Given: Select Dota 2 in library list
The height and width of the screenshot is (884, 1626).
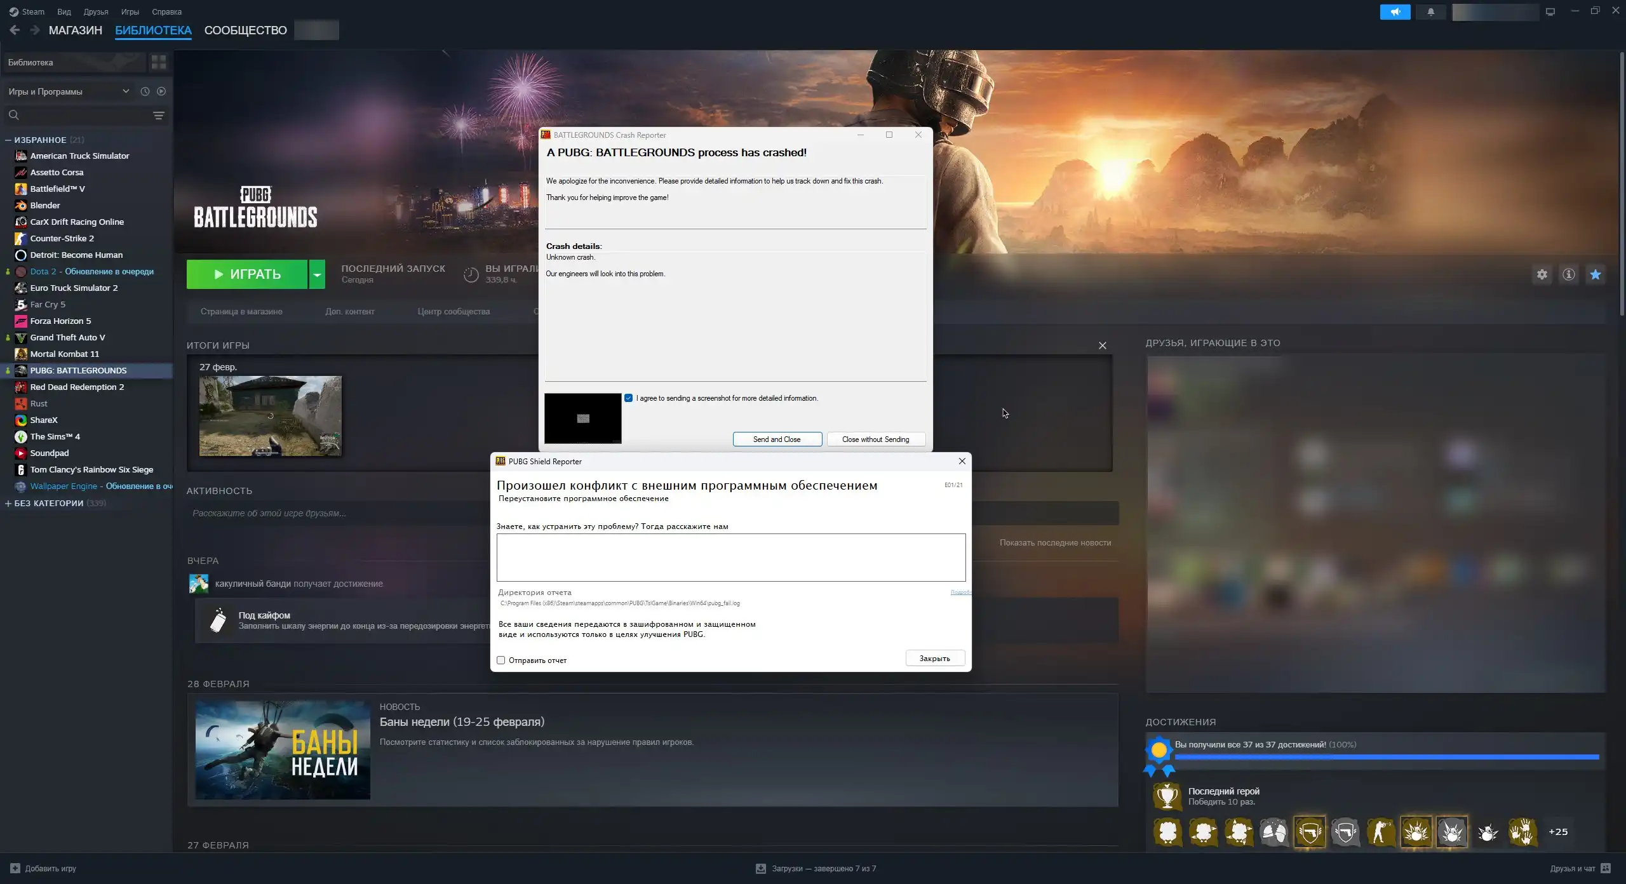Looking at the screenshot, I should pyautogui.click(x=88, y=271).
